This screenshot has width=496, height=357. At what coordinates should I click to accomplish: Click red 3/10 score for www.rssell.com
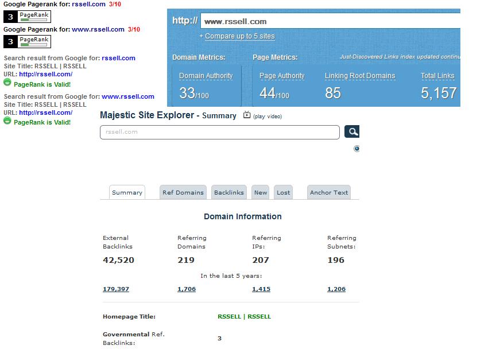134,29
